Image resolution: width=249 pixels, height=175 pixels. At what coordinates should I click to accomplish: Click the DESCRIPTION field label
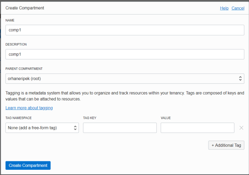click(x=16, y=44)
